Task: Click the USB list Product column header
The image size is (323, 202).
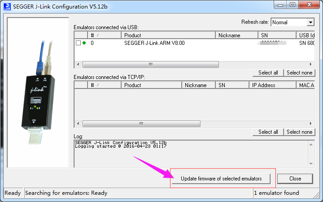Action: coord(168,35)
